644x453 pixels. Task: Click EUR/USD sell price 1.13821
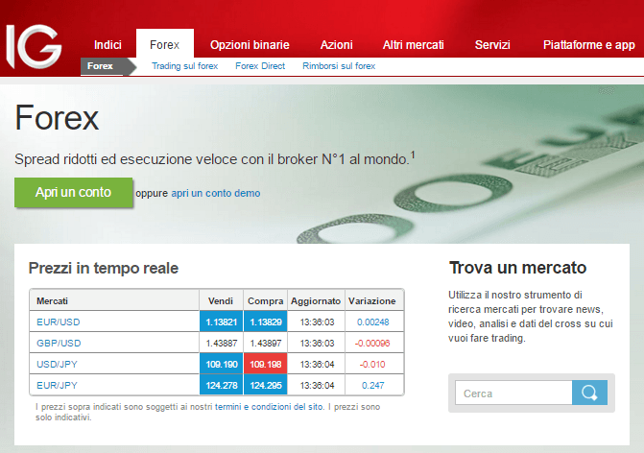tap(222, 322)
